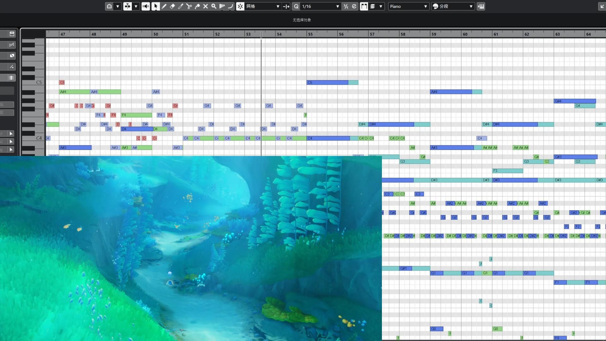Viewport: 606px width, 341px height.
Task: Select the Mute X tool
Action: coord(205,6)
